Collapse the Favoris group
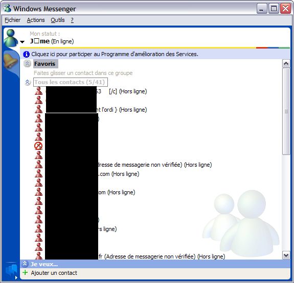The width and height of the screenshot is (294, 283). click(28, 64)
